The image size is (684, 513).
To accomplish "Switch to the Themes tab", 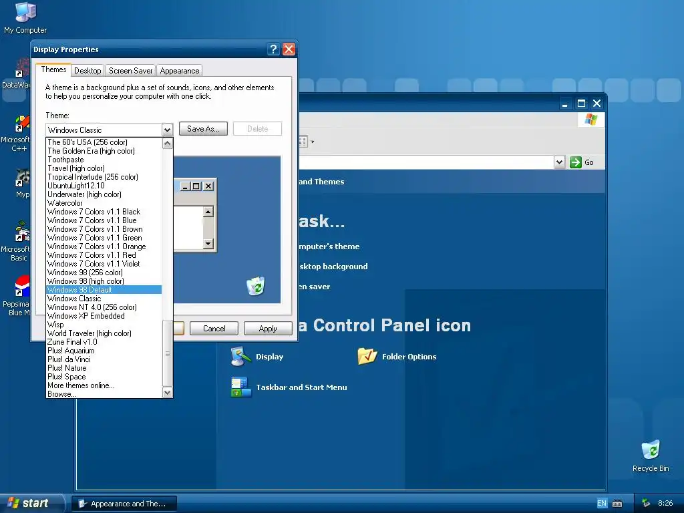I will point(53,69).
